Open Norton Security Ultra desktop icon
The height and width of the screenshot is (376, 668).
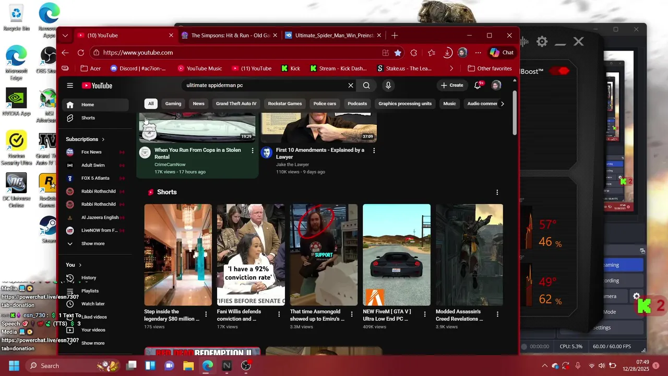point(16,148)
